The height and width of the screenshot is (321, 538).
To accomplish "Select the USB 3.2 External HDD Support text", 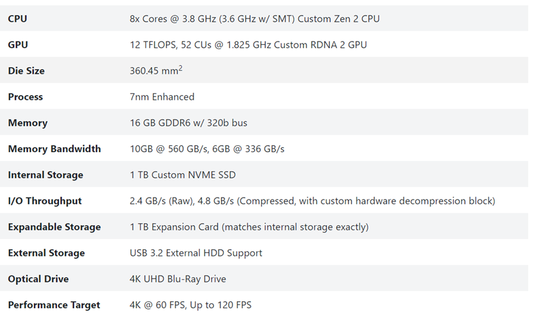I will [x=196, y=253].
